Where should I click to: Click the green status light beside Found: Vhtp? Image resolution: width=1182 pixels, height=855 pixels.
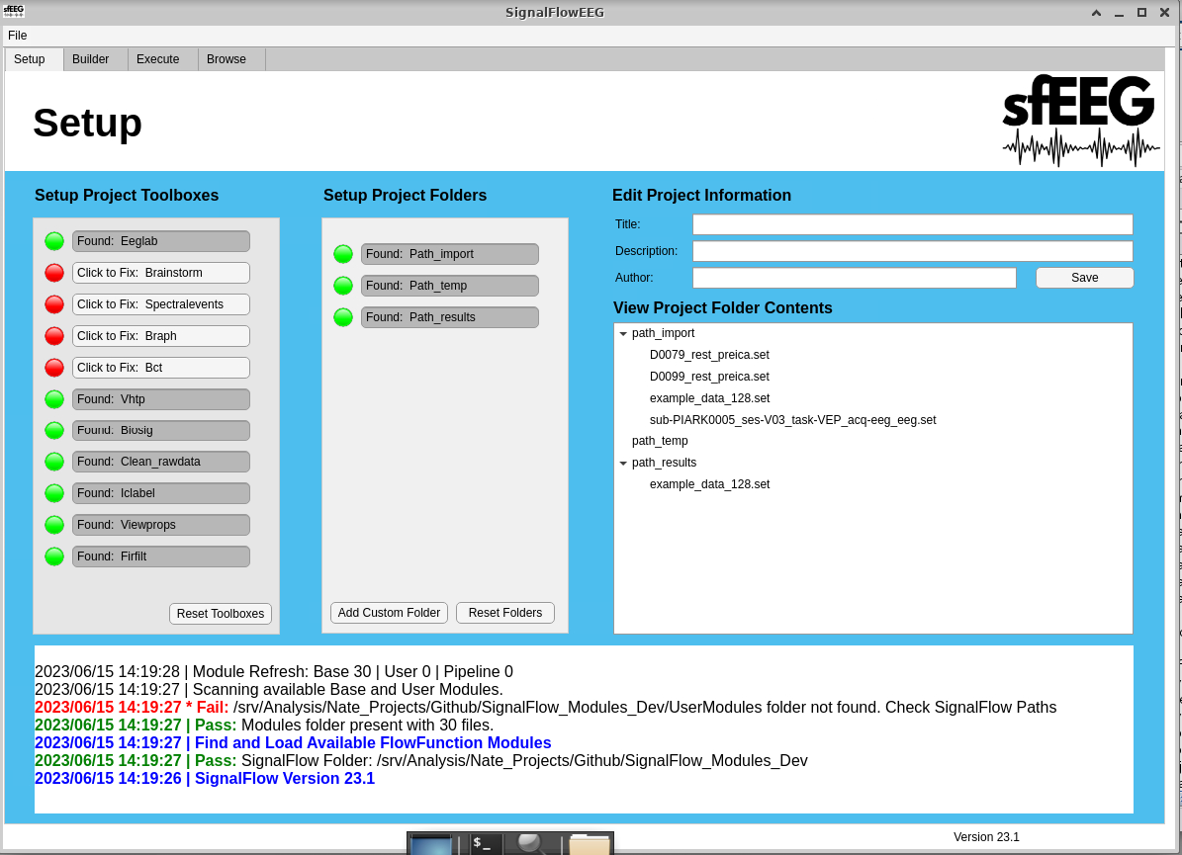pyautogui.click(x=54, y=399)
